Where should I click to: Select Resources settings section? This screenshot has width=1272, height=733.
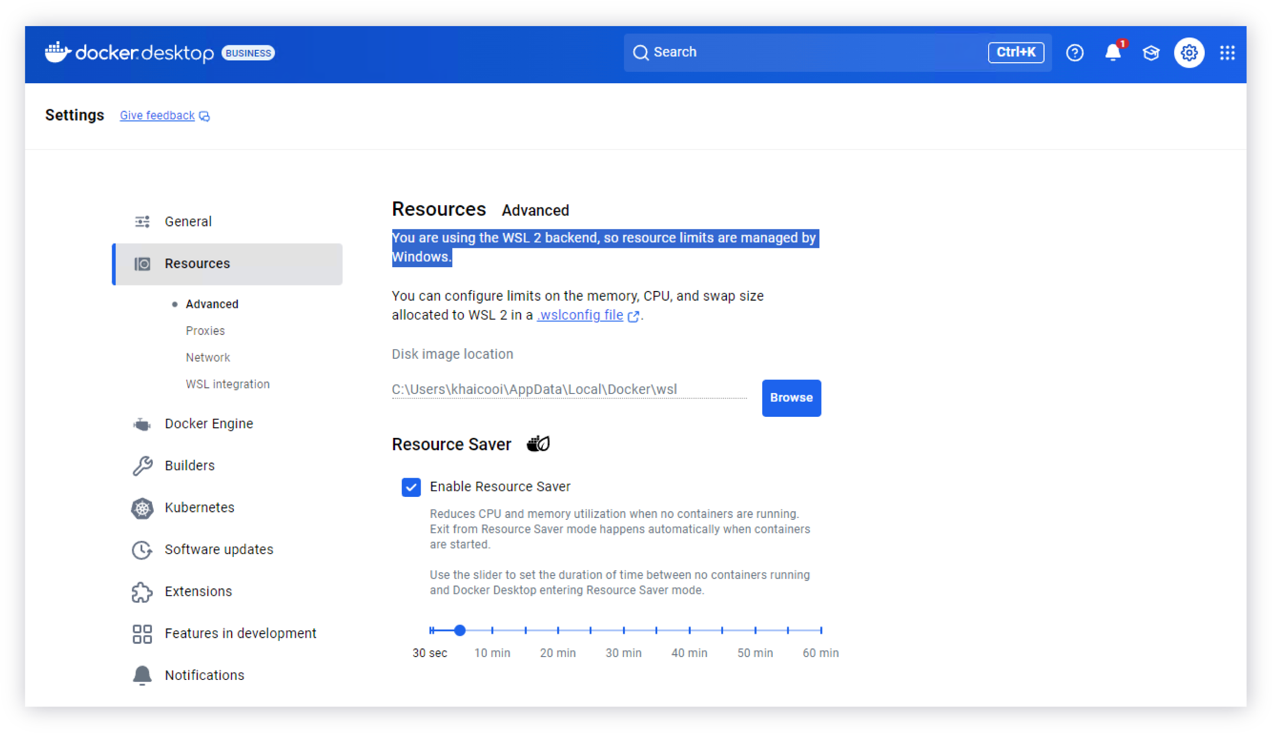click(227, 264)
